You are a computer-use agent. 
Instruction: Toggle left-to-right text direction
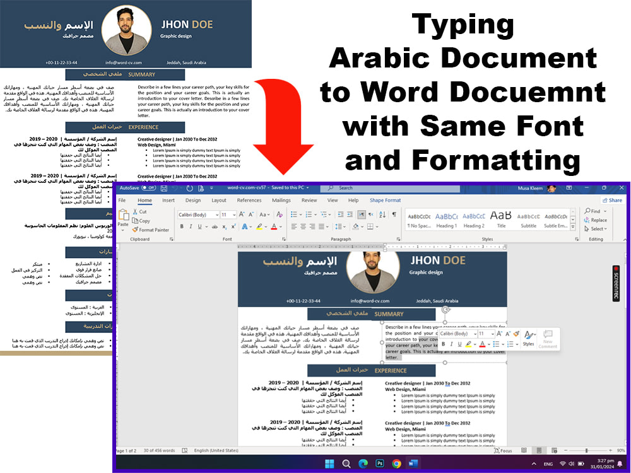click(362, 215)
